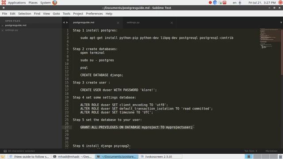Close postgresguide.md in sidebar open files

[x=3, y=26]
